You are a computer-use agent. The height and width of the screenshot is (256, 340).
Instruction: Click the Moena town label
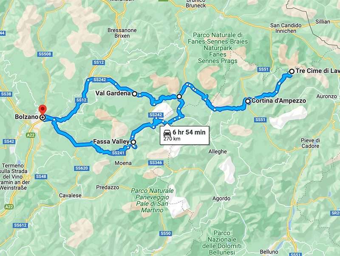pyautogui.click(x=123, y=163)
